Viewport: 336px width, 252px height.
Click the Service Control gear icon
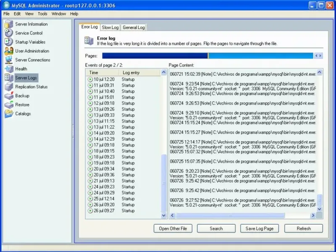click(x=9, y=33)
